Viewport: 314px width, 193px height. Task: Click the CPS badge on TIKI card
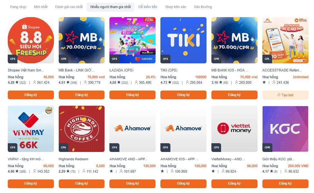click(x=166, y=59)
